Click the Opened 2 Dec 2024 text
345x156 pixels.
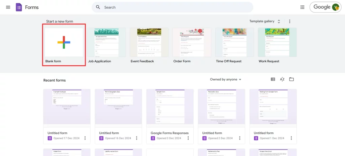click(x=220, y=138)
